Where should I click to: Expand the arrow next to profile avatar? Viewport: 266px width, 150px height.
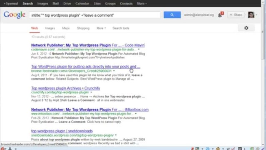(x=256, y=15)
